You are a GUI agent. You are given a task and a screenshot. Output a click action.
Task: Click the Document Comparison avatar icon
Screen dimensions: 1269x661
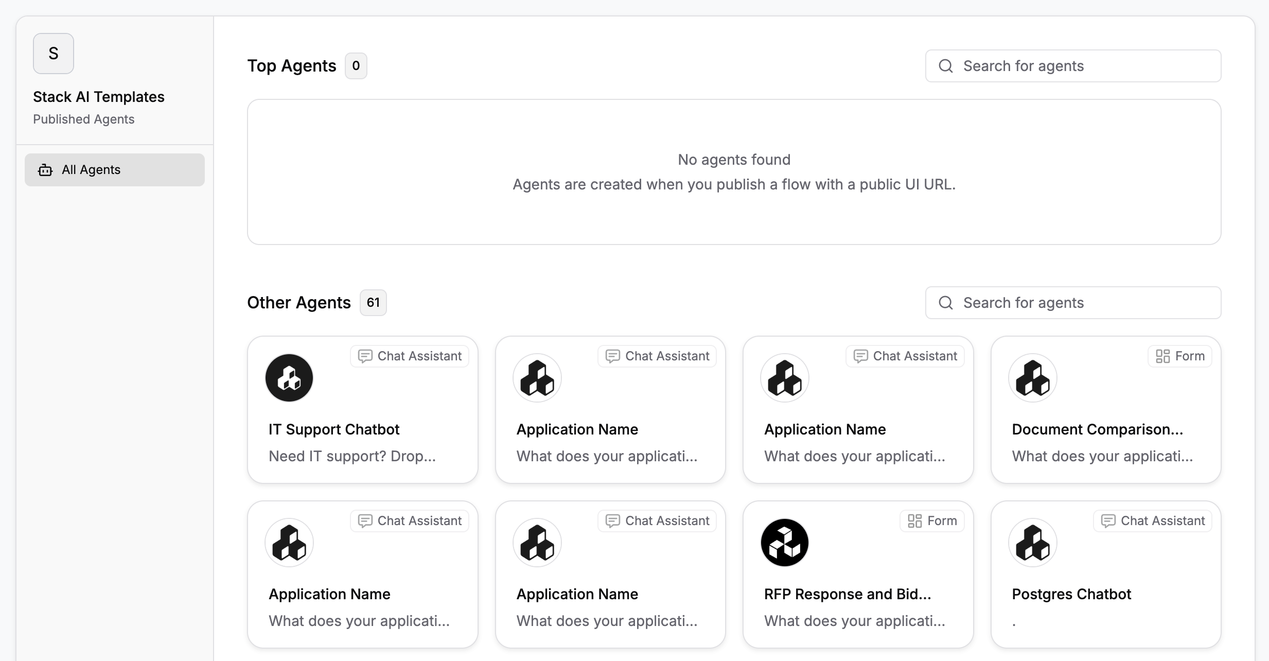click(x=1032, y=378)
